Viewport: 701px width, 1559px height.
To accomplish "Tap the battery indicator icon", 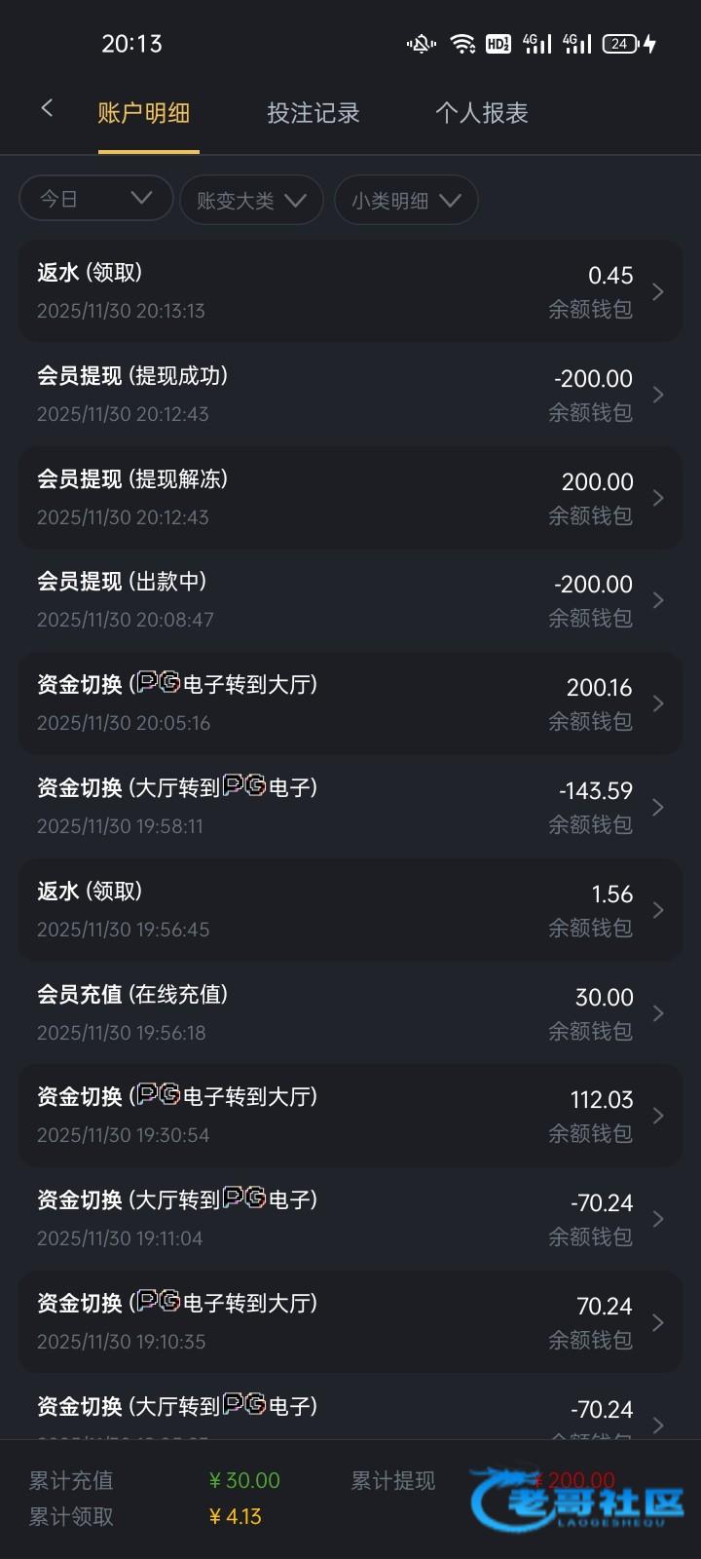I will [620, 44].
